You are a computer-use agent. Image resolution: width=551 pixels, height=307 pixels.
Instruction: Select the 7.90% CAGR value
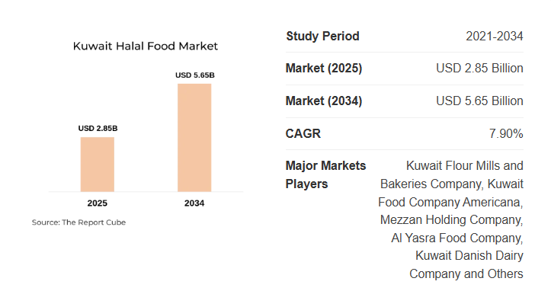click(506, 134)
